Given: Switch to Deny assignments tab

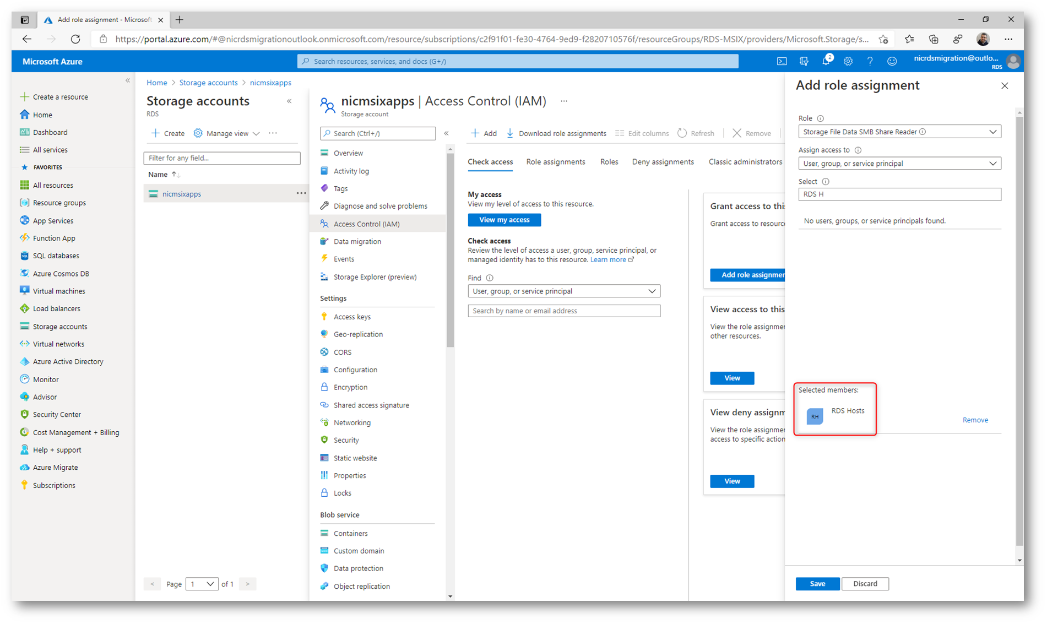Looking at the screenshot, I should point(663,162).
